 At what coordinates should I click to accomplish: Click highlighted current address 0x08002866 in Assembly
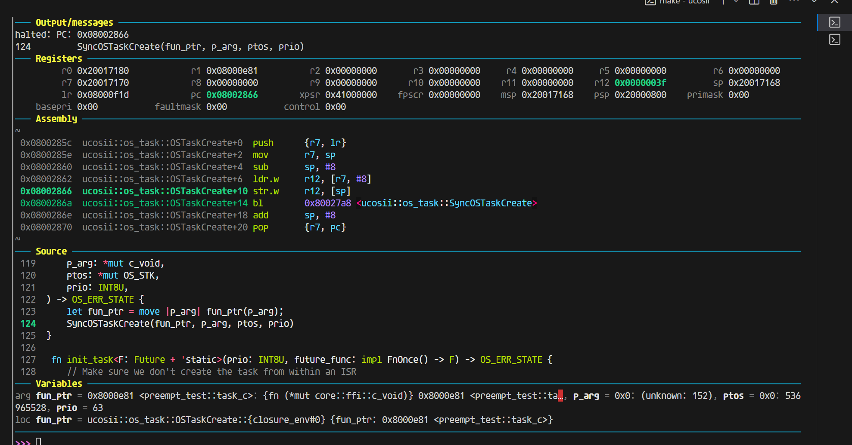tap(46, 191)
